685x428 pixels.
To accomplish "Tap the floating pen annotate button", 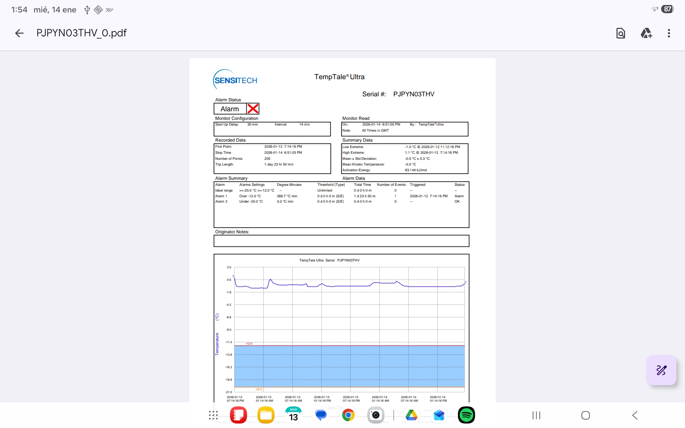I will point(661,370).
